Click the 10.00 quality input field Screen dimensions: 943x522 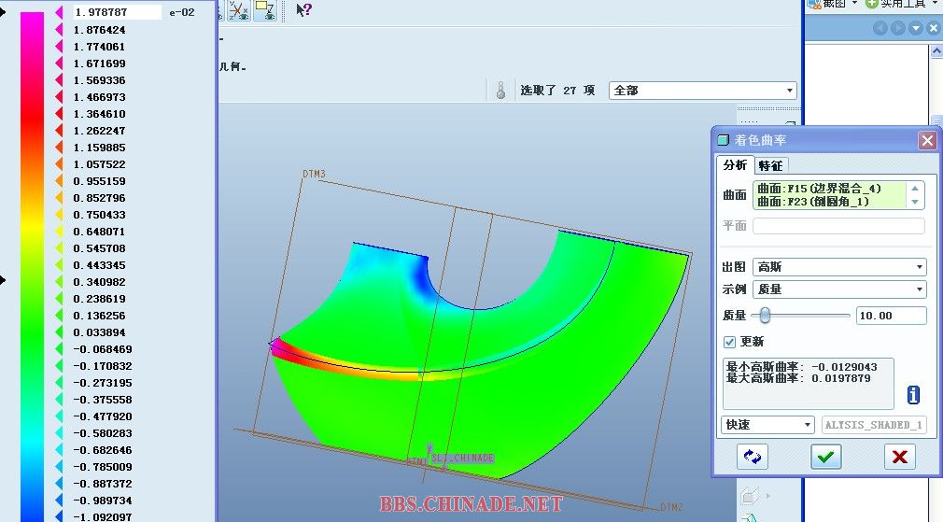tap(891, 316)
